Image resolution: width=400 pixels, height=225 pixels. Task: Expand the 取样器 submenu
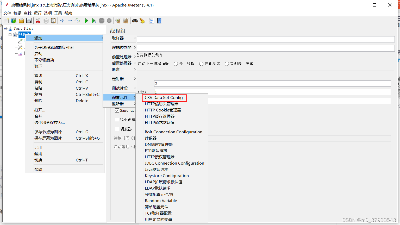120,38
